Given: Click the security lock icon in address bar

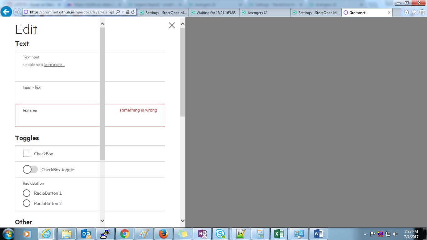Looking at the screenshot, I should click(128, 12).
